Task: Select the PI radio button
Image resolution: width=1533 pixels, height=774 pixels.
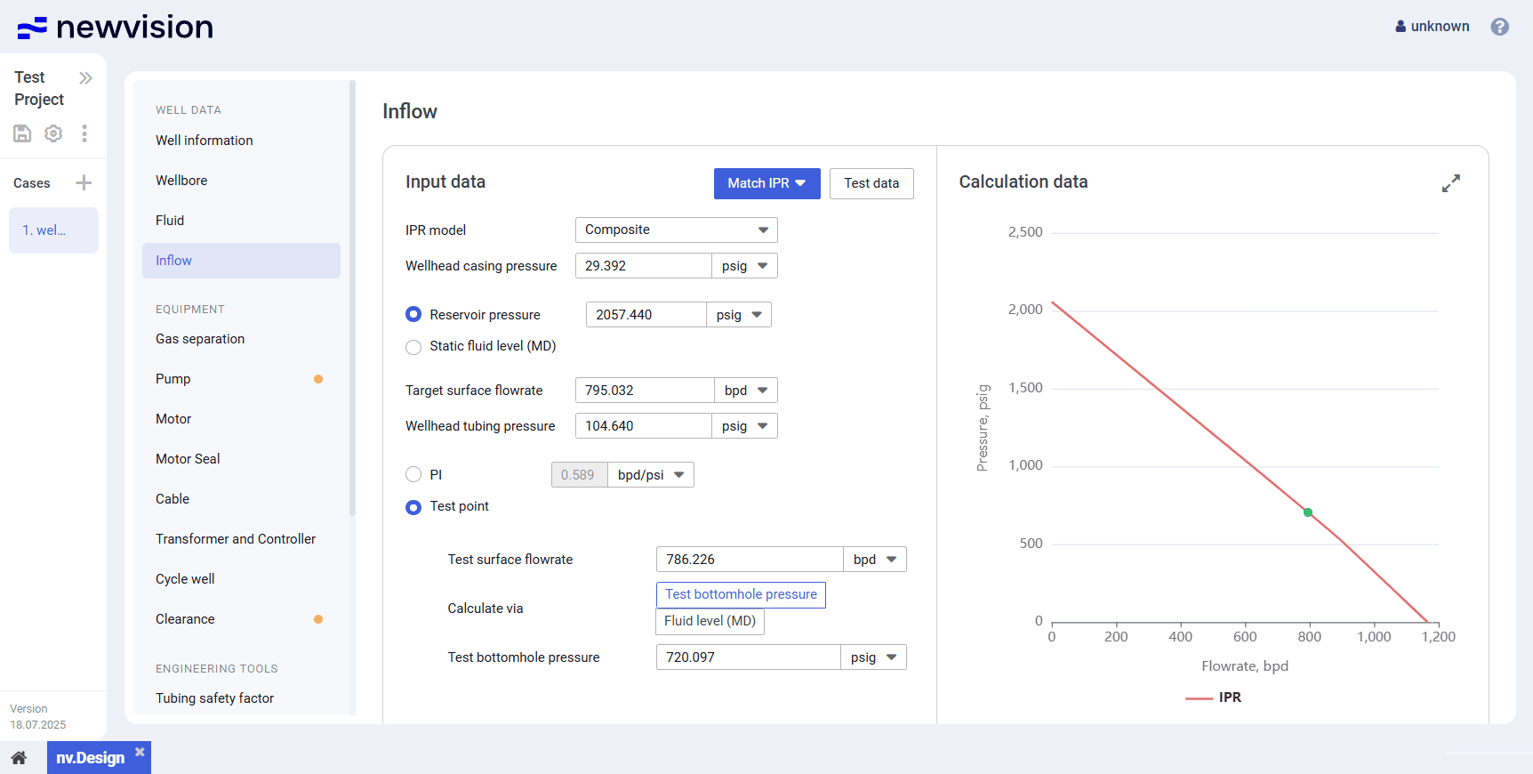Action: (x=413, y=475)
